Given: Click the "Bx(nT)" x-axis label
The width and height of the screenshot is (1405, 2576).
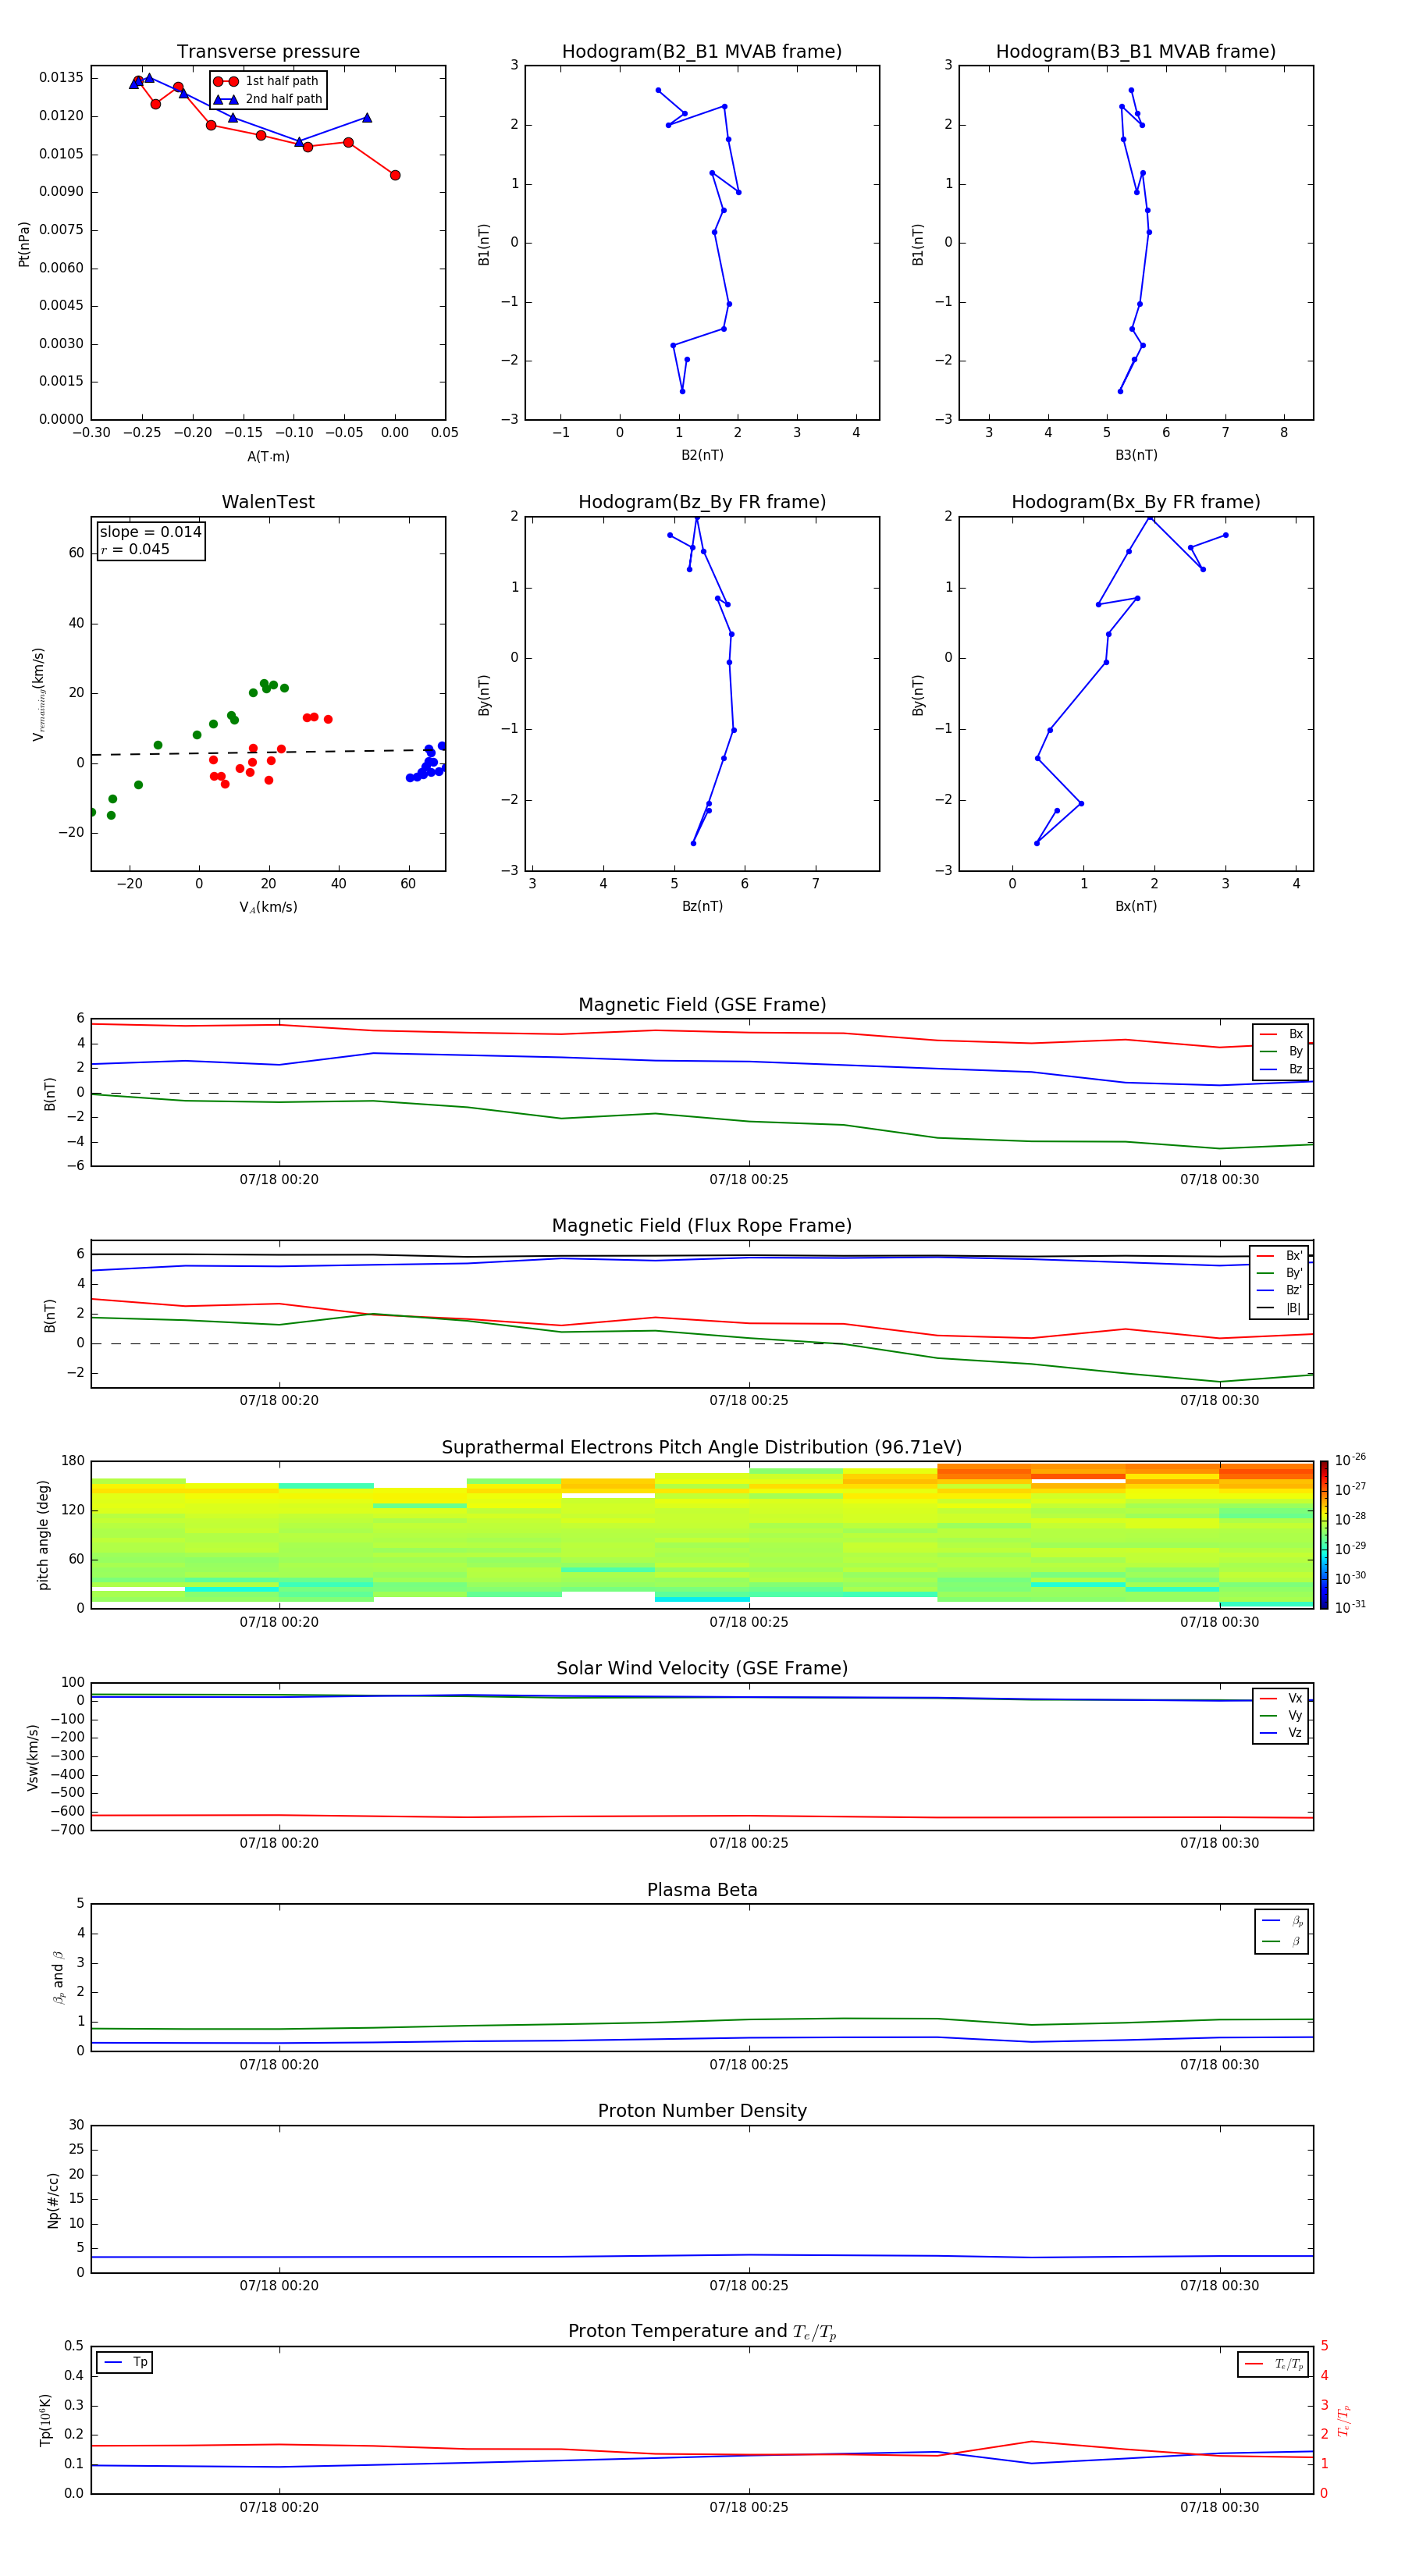Looking at the screenshot, I should point(1136,906).
